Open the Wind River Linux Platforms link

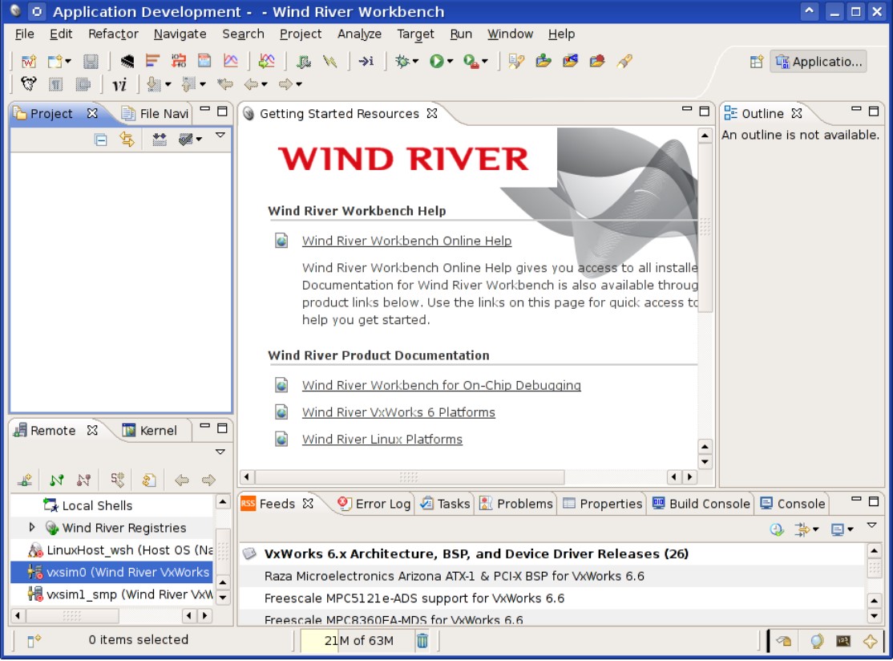382,440
